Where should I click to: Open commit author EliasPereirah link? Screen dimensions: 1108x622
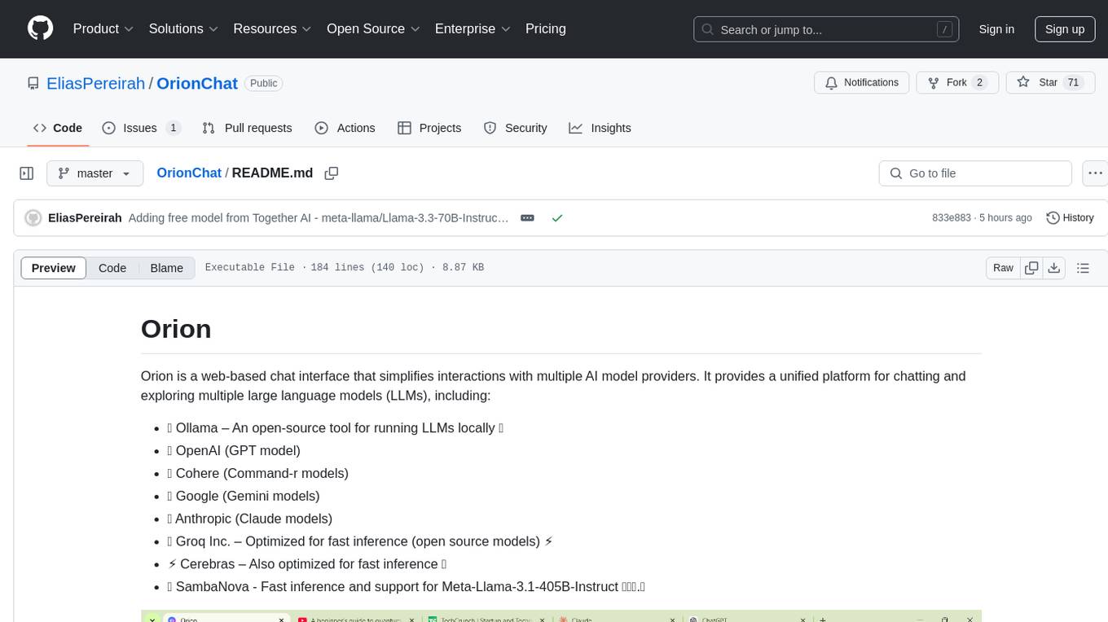click(x=85, y=217)
